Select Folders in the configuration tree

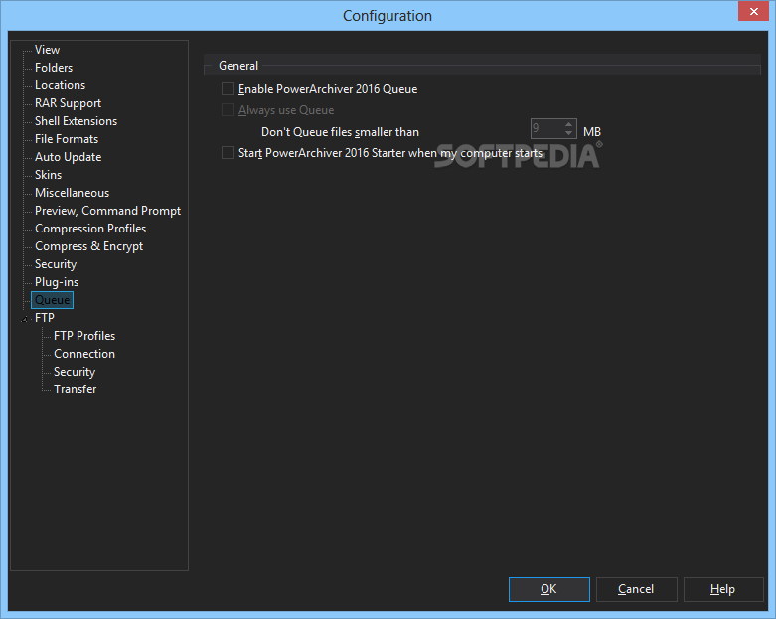[54, 68]
